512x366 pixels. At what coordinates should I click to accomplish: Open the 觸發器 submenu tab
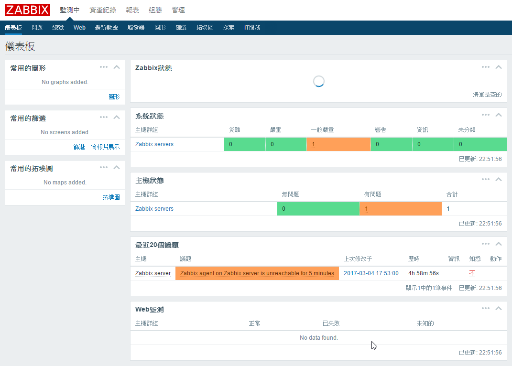pos(136,28)
